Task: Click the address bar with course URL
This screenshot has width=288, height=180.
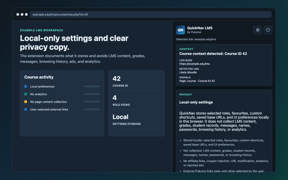Action: 151,15
